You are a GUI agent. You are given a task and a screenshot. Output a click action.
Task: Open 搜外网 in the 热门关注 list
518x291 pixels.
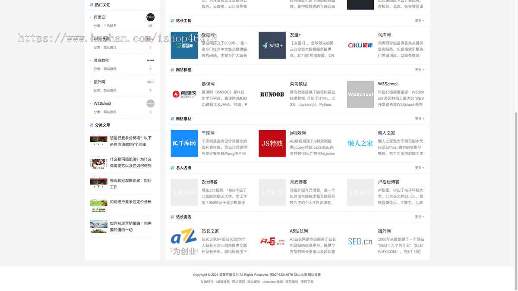click(x=99, y=82)
